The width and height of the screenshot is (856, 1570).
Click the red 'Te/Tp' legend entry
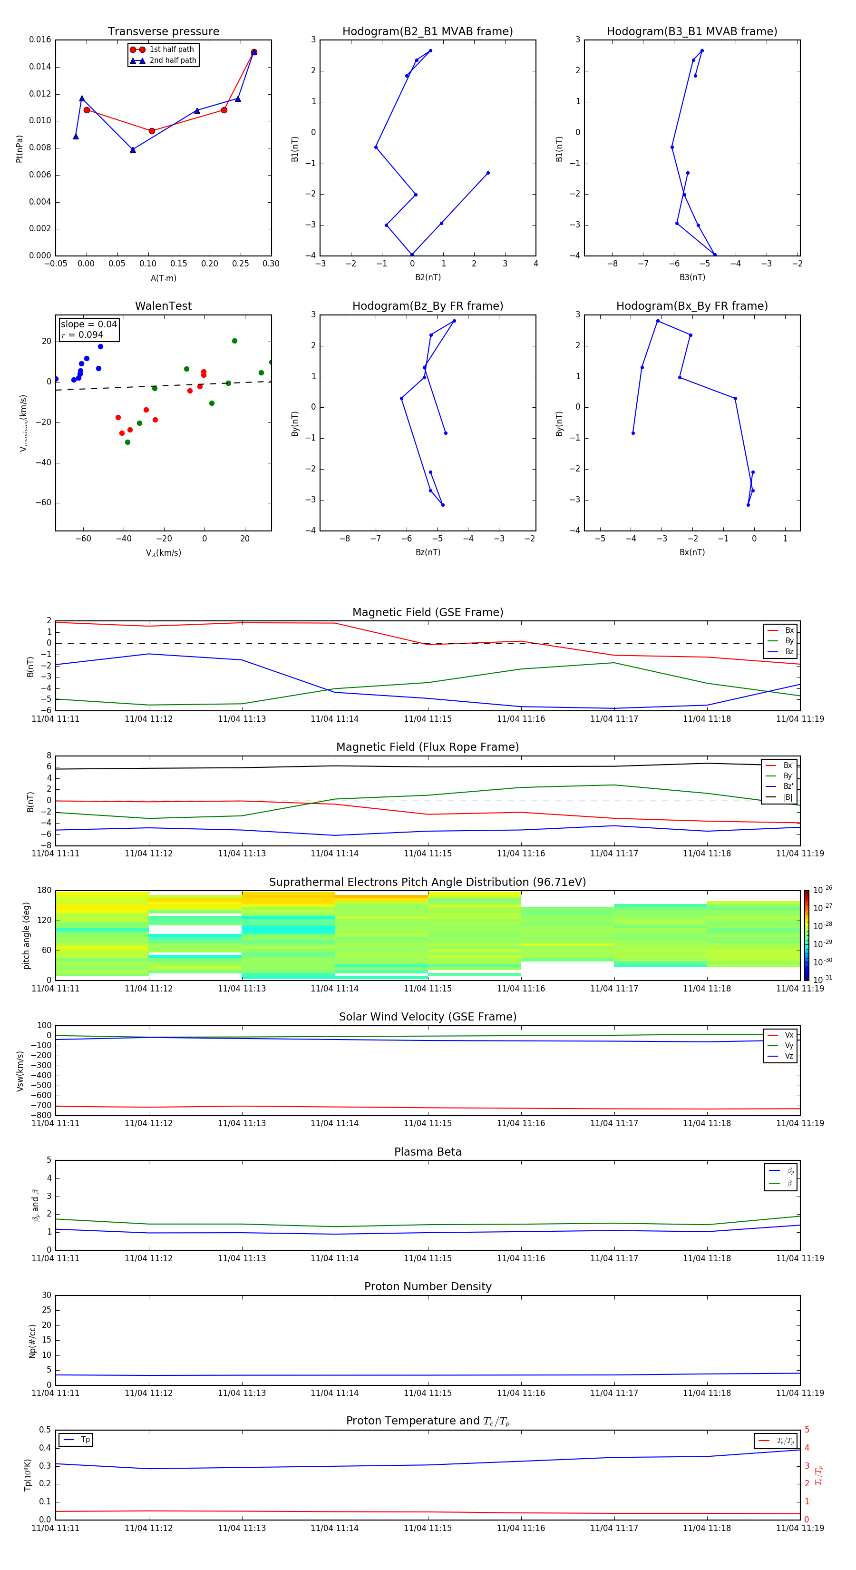click(x=776, y=1441)
